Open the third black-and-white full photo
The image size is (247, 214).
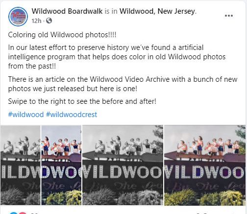tap(123, 165)
